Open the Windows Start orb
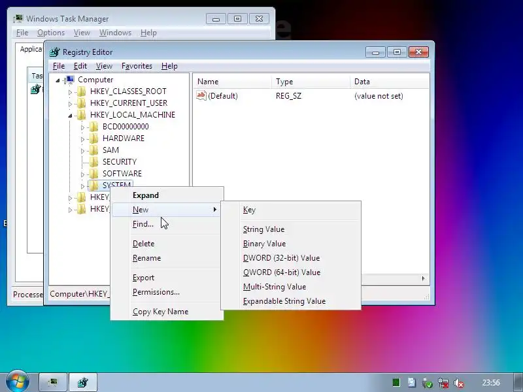Viewport: 523px width, 392px height. click(17, 381)
